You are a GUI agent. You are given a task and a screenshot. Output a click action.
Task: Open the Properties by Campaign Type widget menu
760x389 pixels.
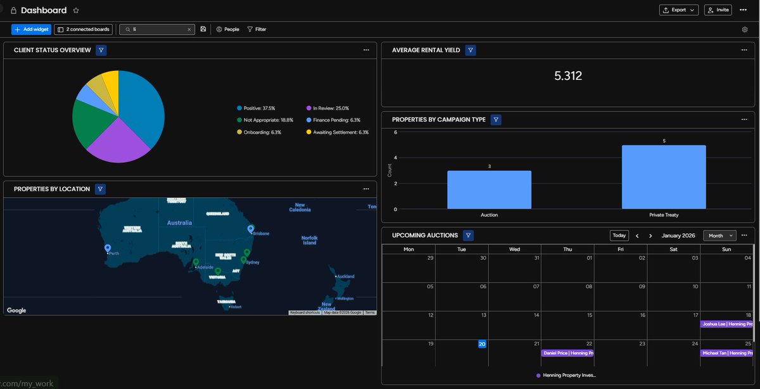click(x=744, y=119)
